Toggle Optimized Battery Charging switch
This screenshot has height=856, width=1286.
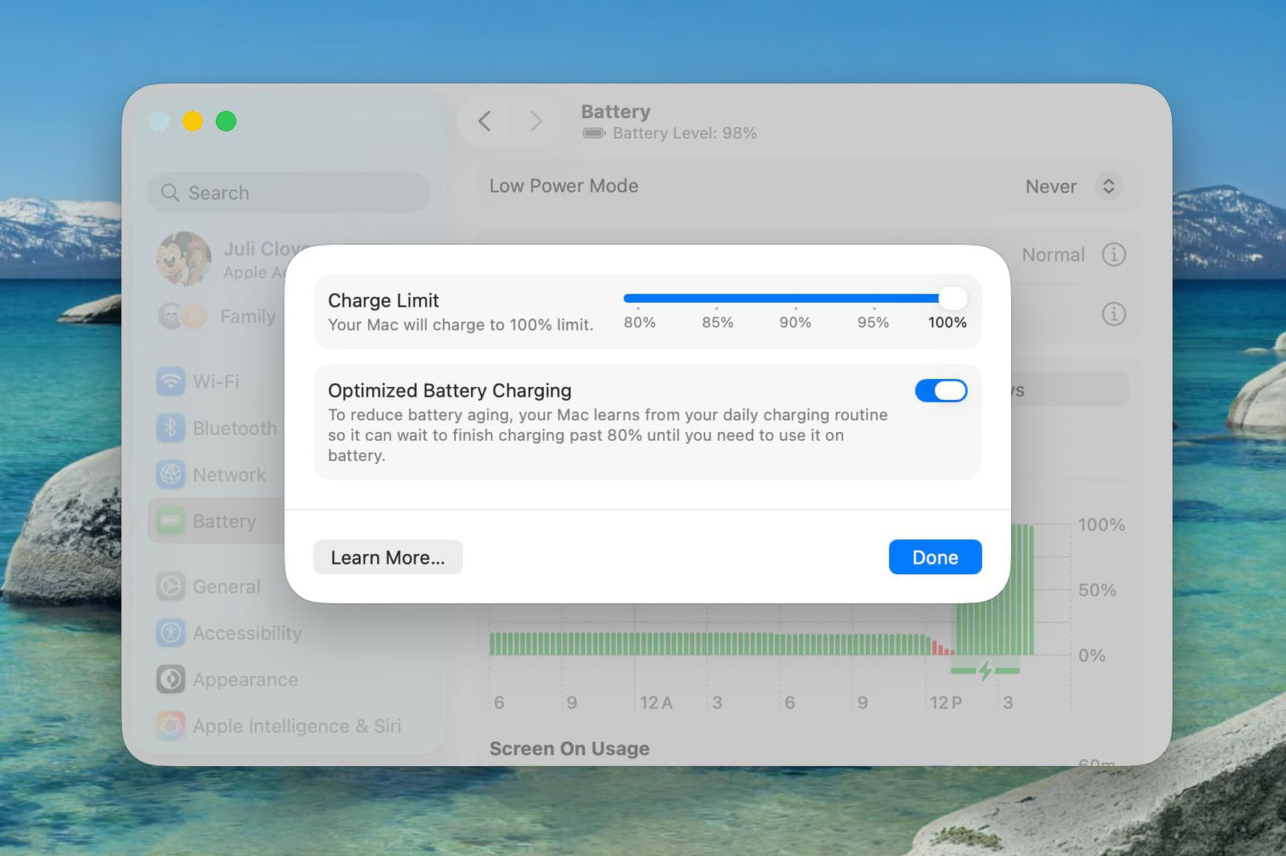click(x=940, y=391)
